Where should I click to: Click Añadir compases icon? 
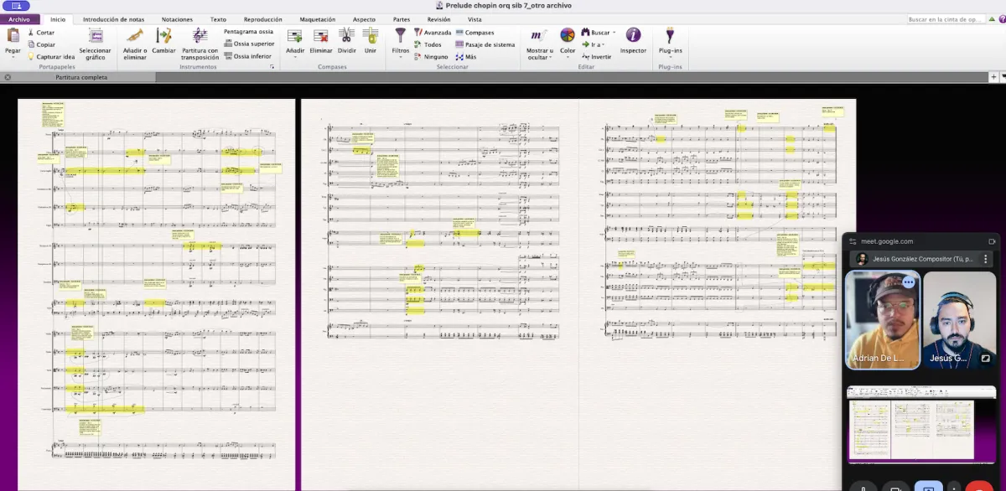coord(295,35)
